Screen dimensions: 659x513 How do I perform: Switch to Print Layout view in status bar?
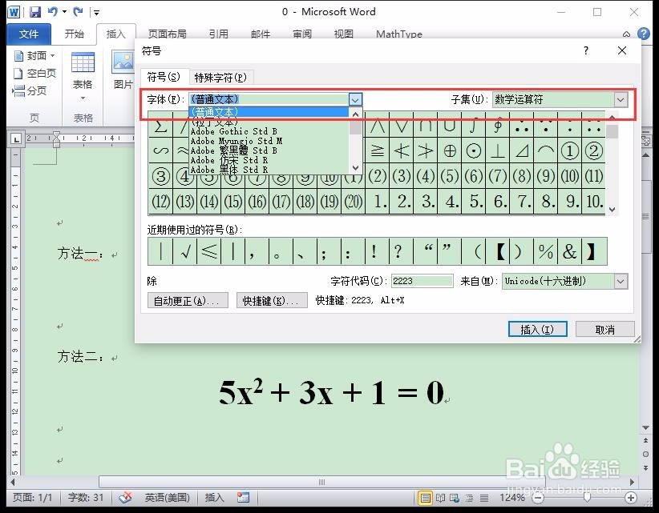click(426, 498)
